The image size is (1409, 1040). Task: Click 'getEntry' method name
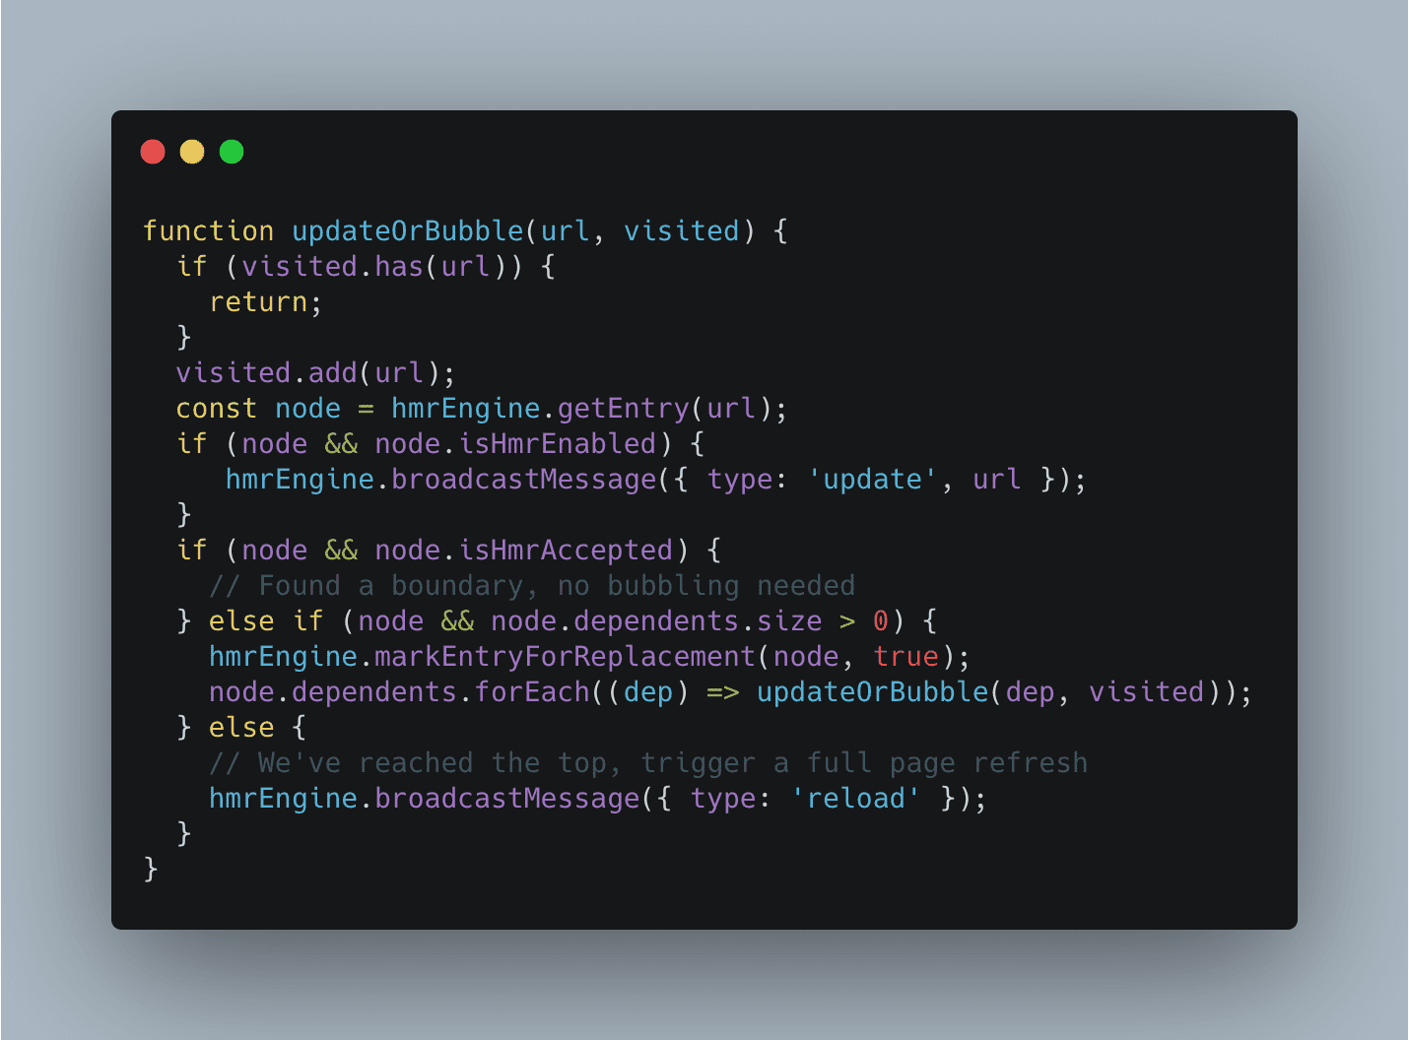(624, 409)
